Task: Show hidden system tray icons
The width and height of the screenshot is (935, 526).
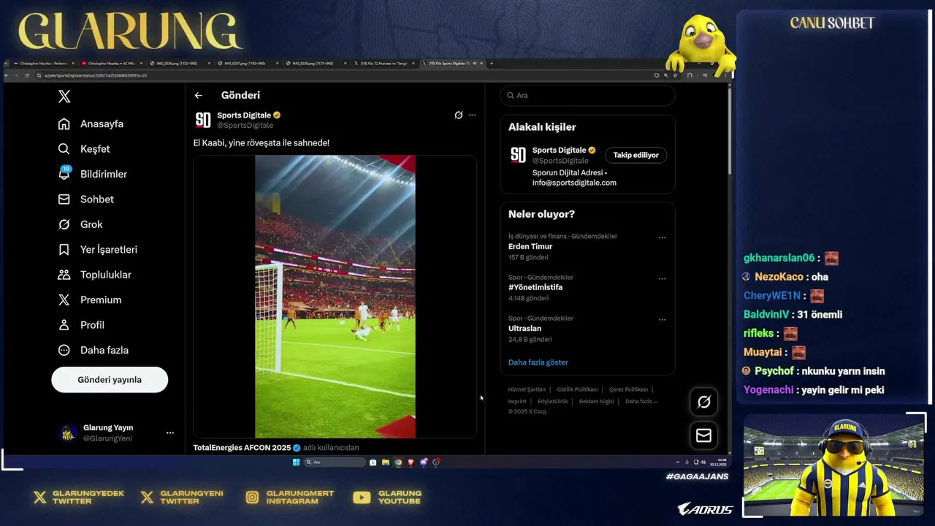Action: tap(678, 462)
